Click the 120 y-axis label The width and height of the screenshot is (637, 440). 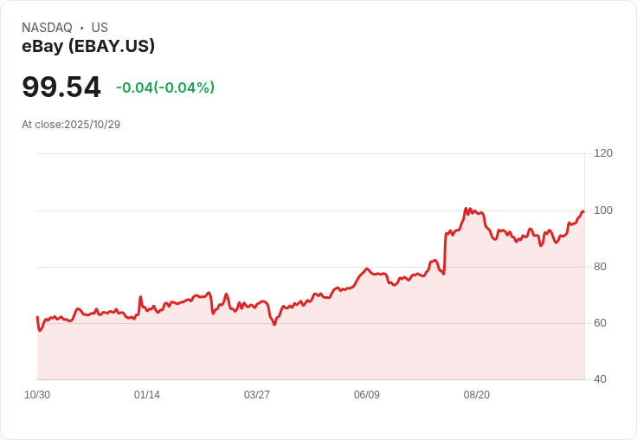point(603,153)
